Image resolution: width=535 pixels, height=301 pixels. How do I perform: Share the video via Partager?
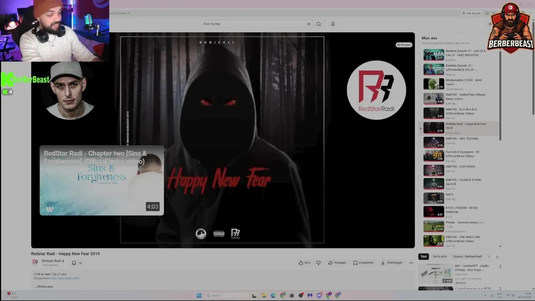pos(337,263)
